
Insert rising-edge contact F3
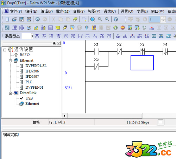pyautogui.click(x=51, y=36)
